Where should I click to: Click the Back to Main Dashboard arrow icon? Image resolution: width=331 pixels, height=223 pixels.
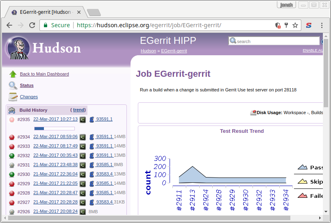tap(13, 74)
